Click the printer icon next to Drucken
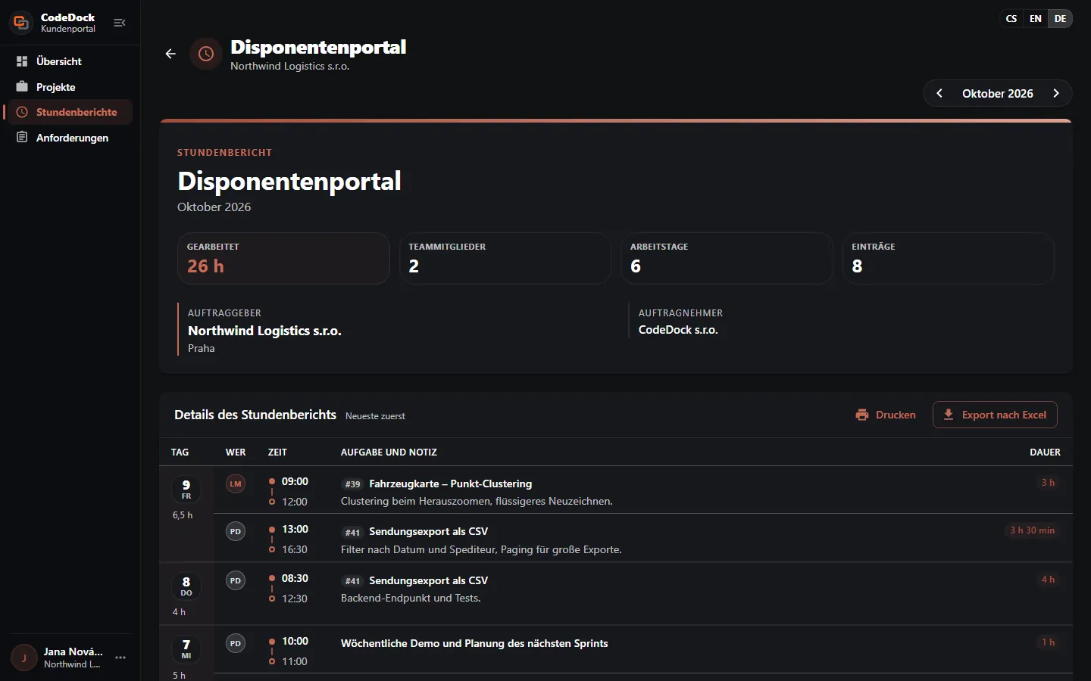The height and width of the screenshot is (681, 1091). (862, 415)
